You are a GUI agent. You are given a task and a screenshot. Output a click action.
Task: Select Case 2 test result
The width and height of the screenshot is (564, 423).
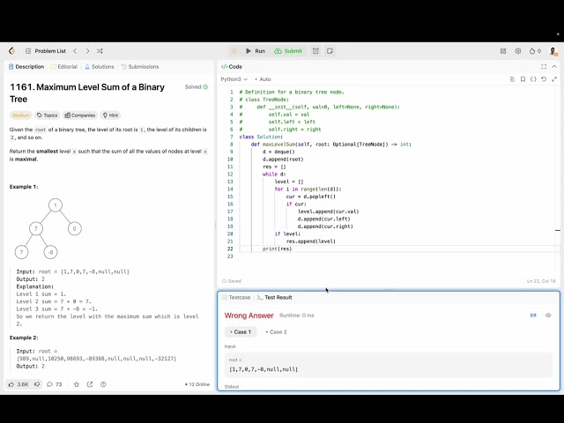point(276,332)
